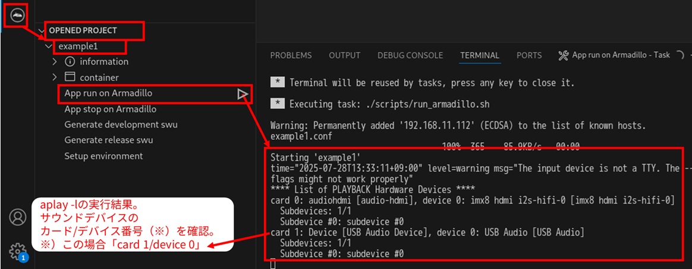Collapse the OPENED PROJECT section

coord(42,30)
